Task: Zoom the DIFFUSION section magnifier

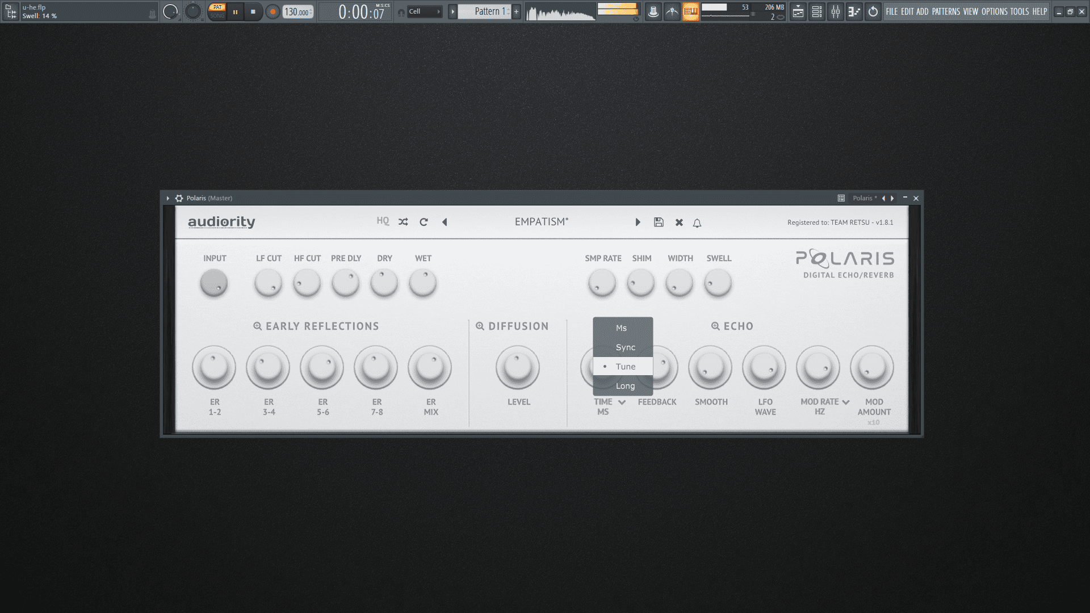Action: click(x=480, y=326)
